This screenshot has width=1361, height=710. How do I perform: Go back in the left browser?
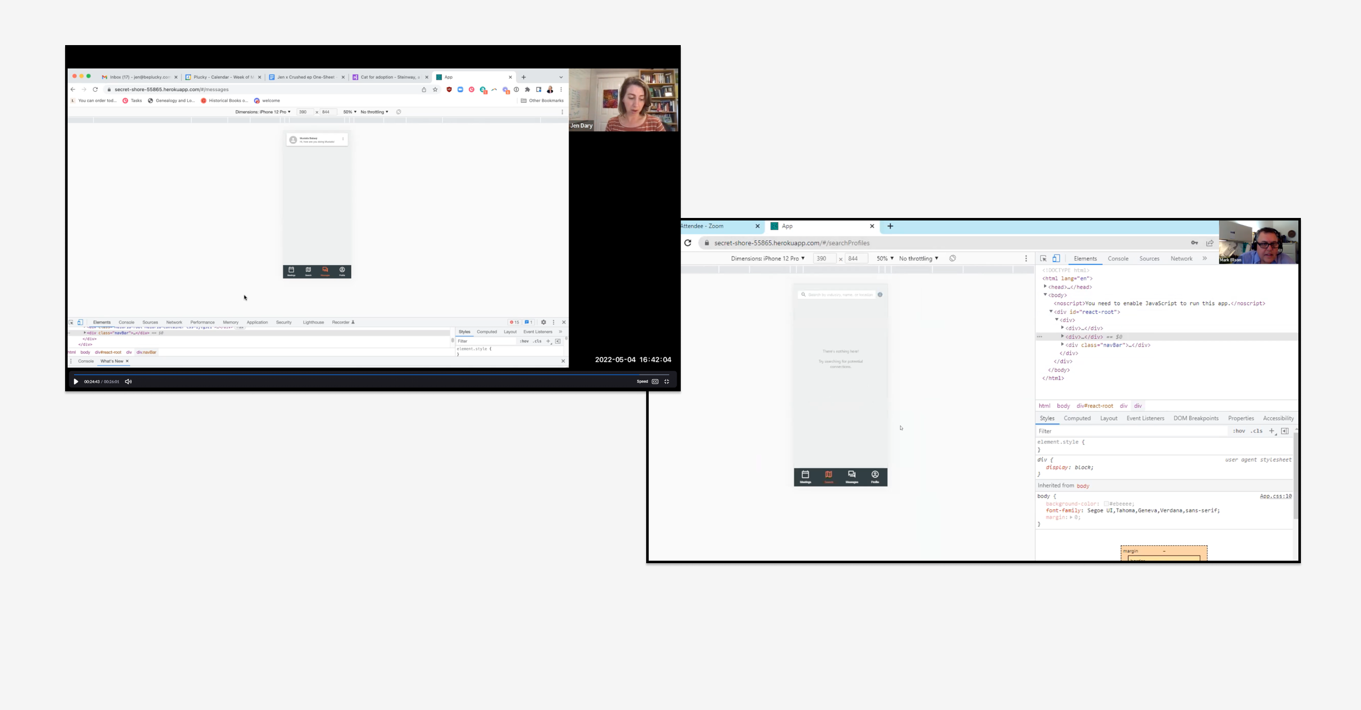73,90
